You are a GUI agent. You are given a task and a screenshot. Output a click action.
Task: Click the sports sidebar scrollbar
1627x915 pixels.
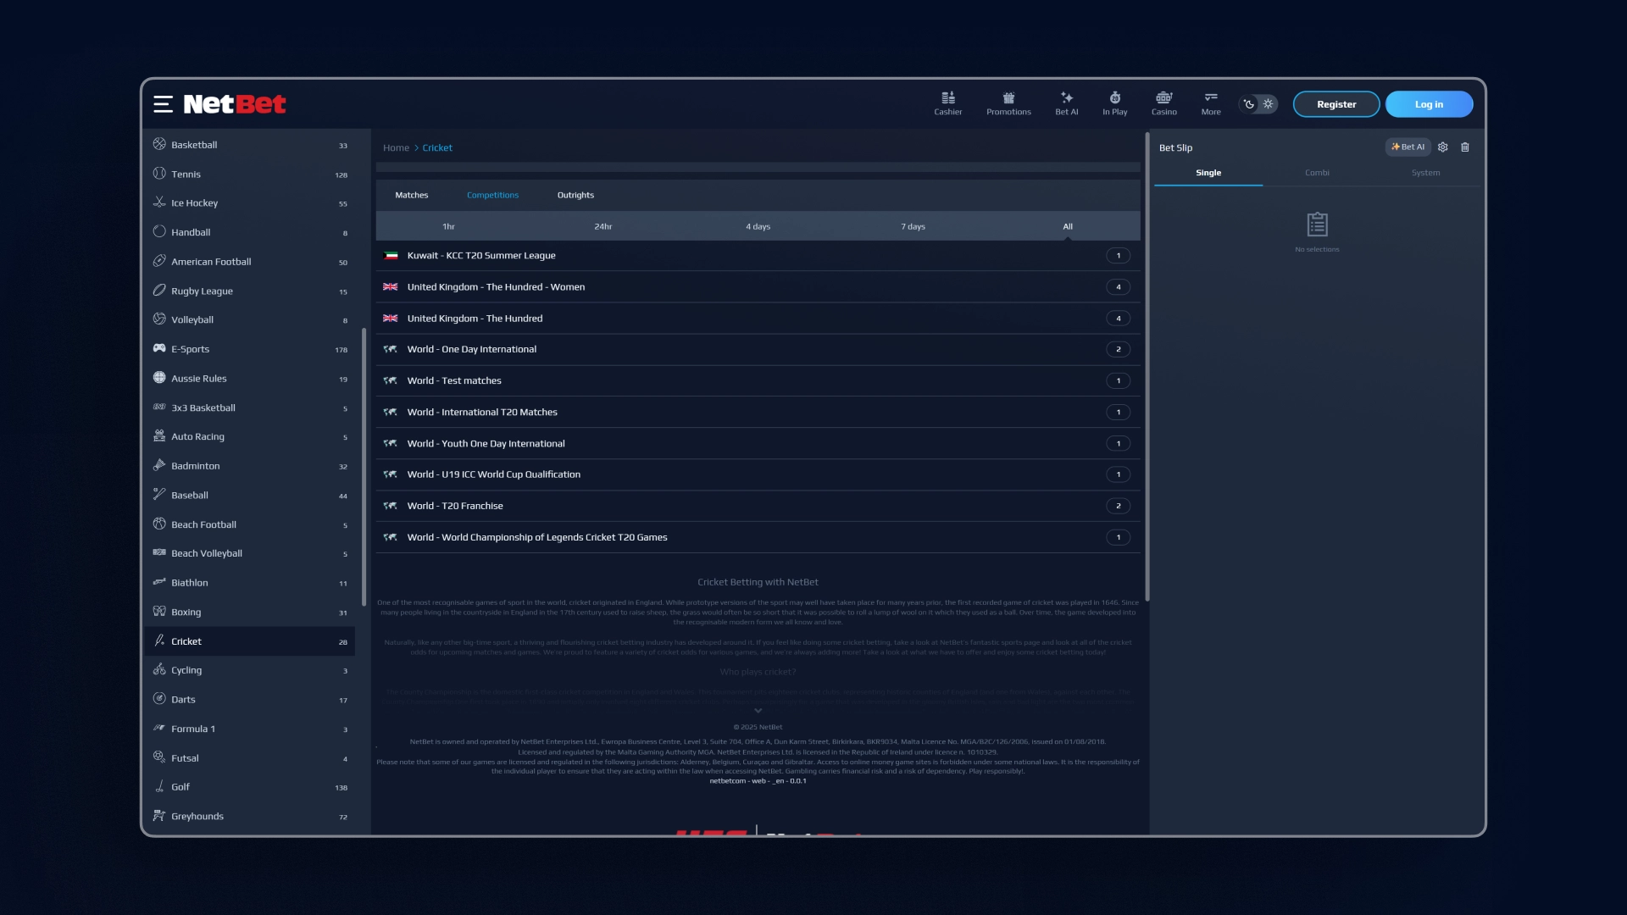pos(364,467)
